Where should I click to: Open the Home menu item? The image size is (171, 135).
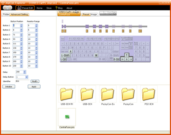(39, 8)
